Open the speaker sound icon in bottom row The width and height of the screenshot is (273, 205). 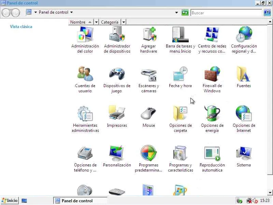[85, 190]
